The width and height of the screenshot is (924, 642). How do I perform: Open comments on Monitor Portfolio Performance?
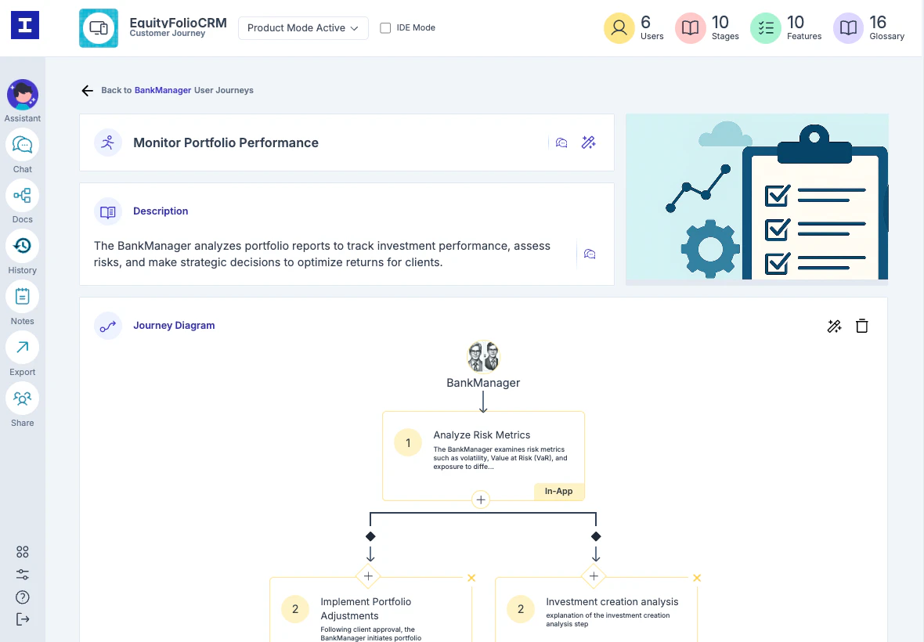click(561, 142)
